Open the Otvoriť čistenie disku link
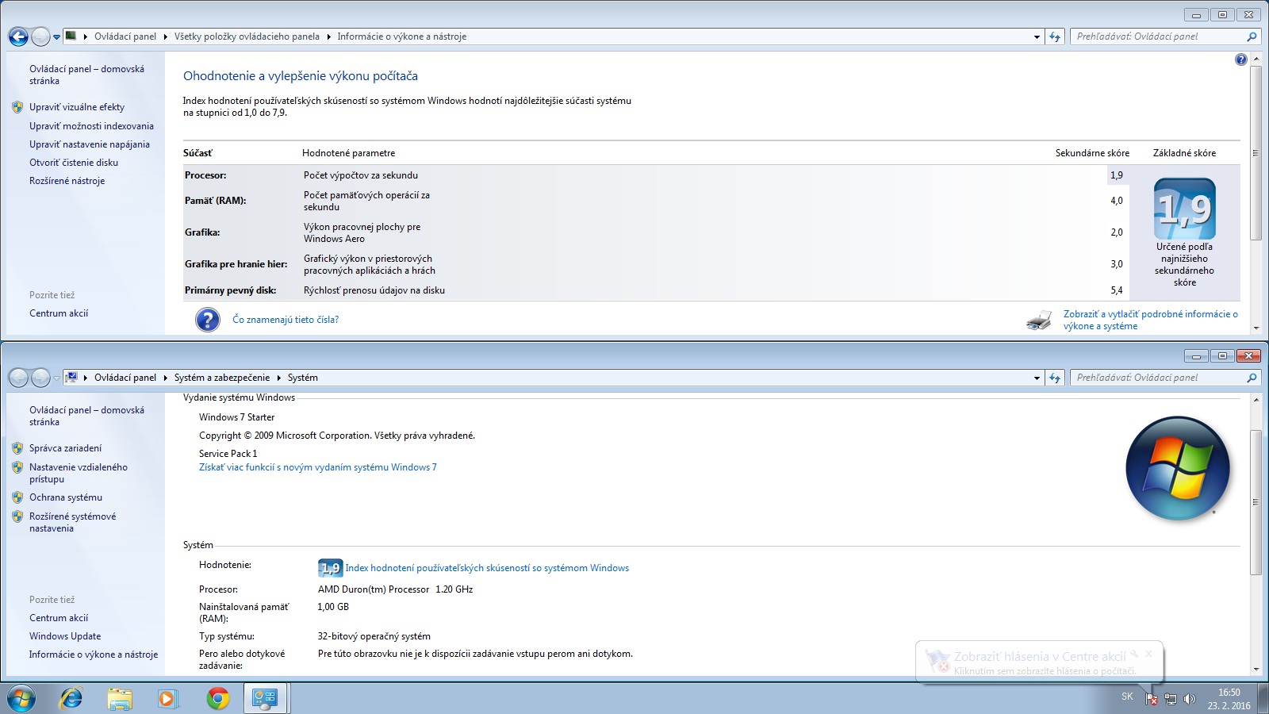1269x714 pixels. (x=74, y=163)
